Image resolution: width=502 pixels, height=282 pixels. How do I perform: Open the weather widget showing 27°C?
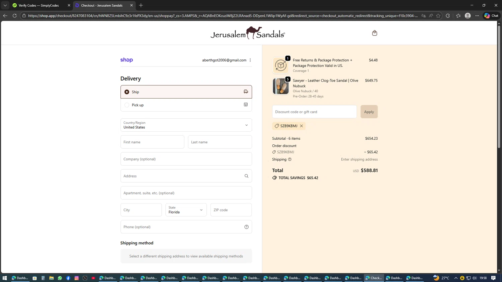[x=441, y=278]
